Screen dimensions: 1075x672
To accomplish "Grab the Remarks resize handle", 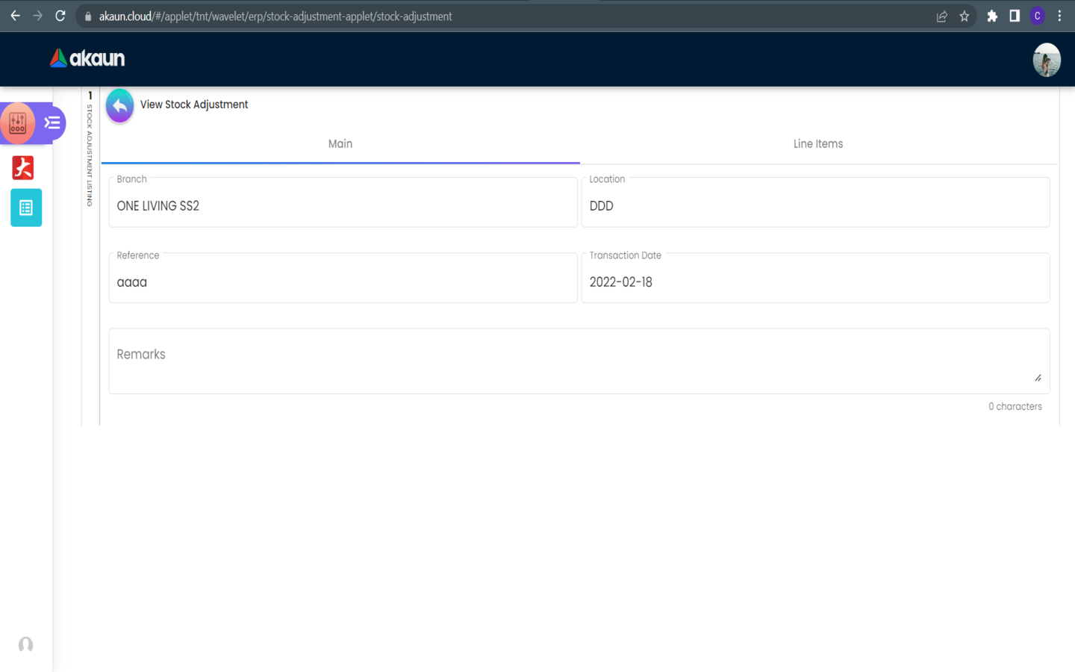I will (1038, 378).
